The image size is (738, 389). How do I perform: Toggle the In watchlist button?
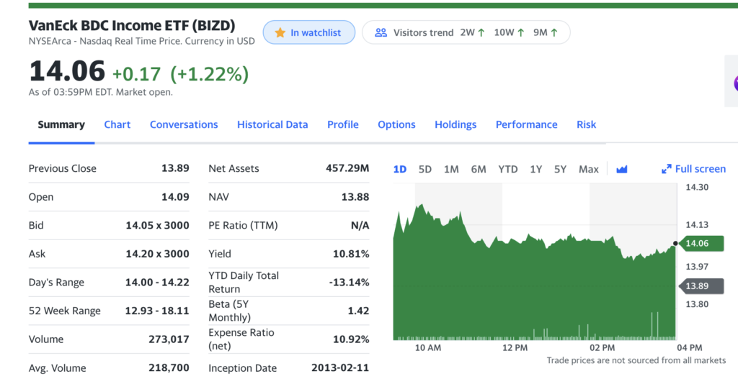point(308,32)
